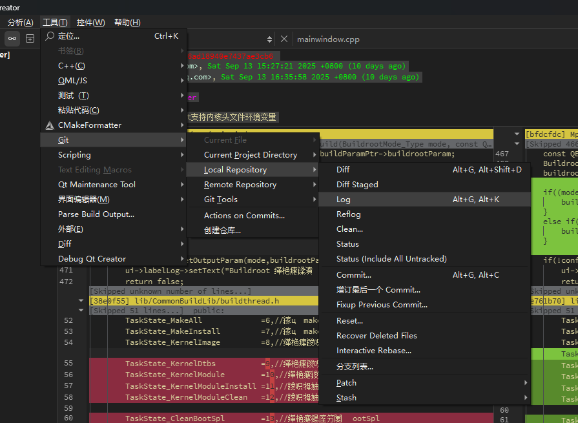The image size is (578, 423).
Task: Expand the Patch submenu
Action: (x=346, y=383)
